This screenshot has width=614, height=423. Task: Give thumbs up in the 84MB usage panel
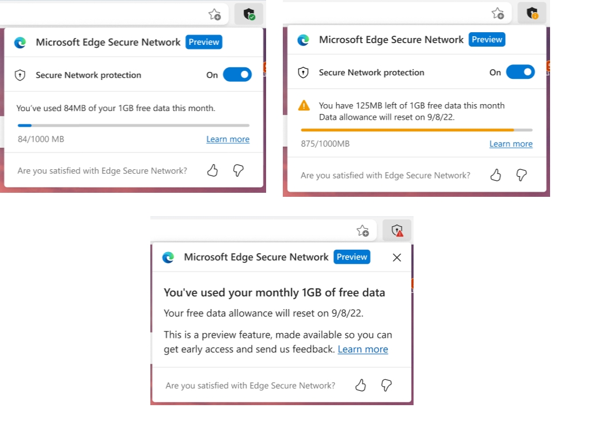pos(212,170)
